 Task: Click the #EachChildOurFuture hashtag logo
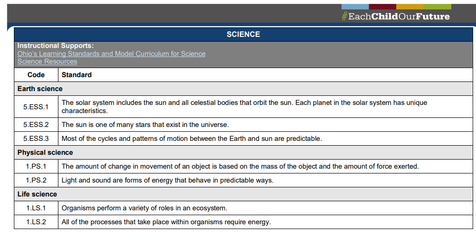[x=396, y=16]
